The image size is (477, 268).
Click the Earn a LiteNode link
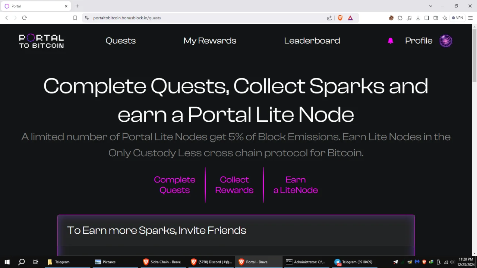[x=296, y=185]
